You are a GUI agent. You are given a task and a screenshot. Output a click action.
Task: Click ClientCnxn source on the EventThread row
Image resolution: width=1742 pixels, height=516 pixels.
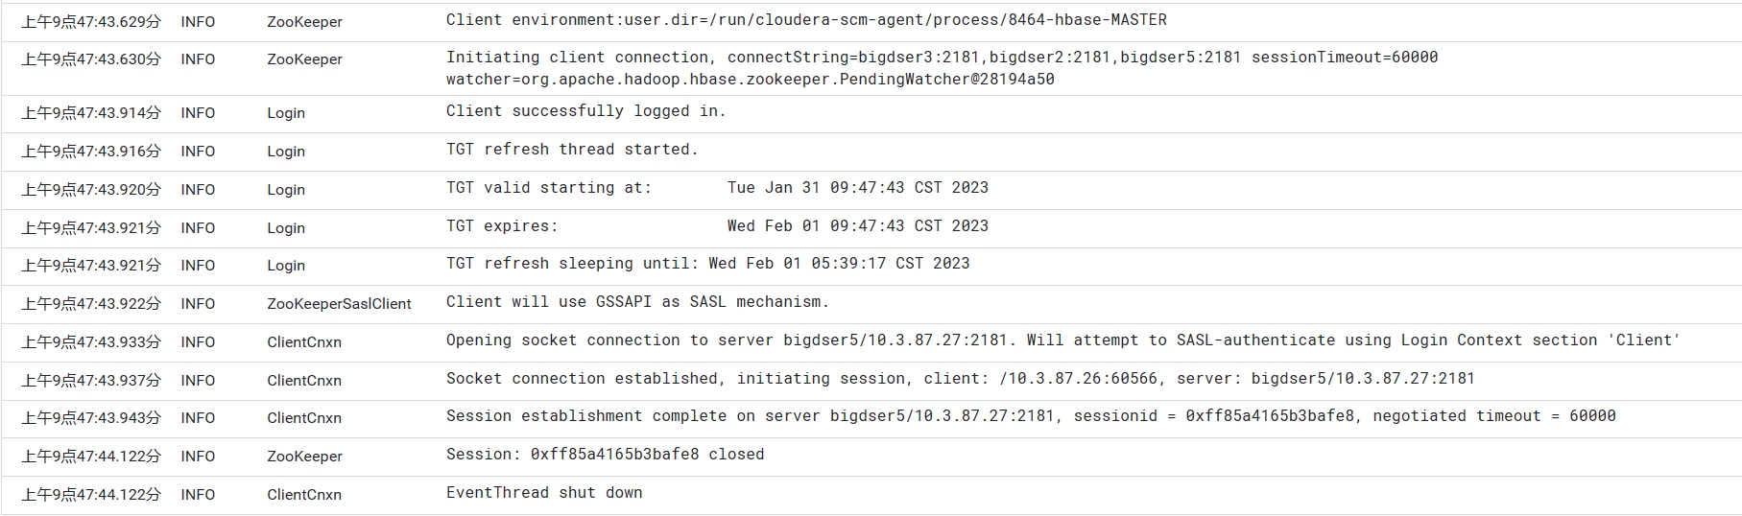(304, 495)
